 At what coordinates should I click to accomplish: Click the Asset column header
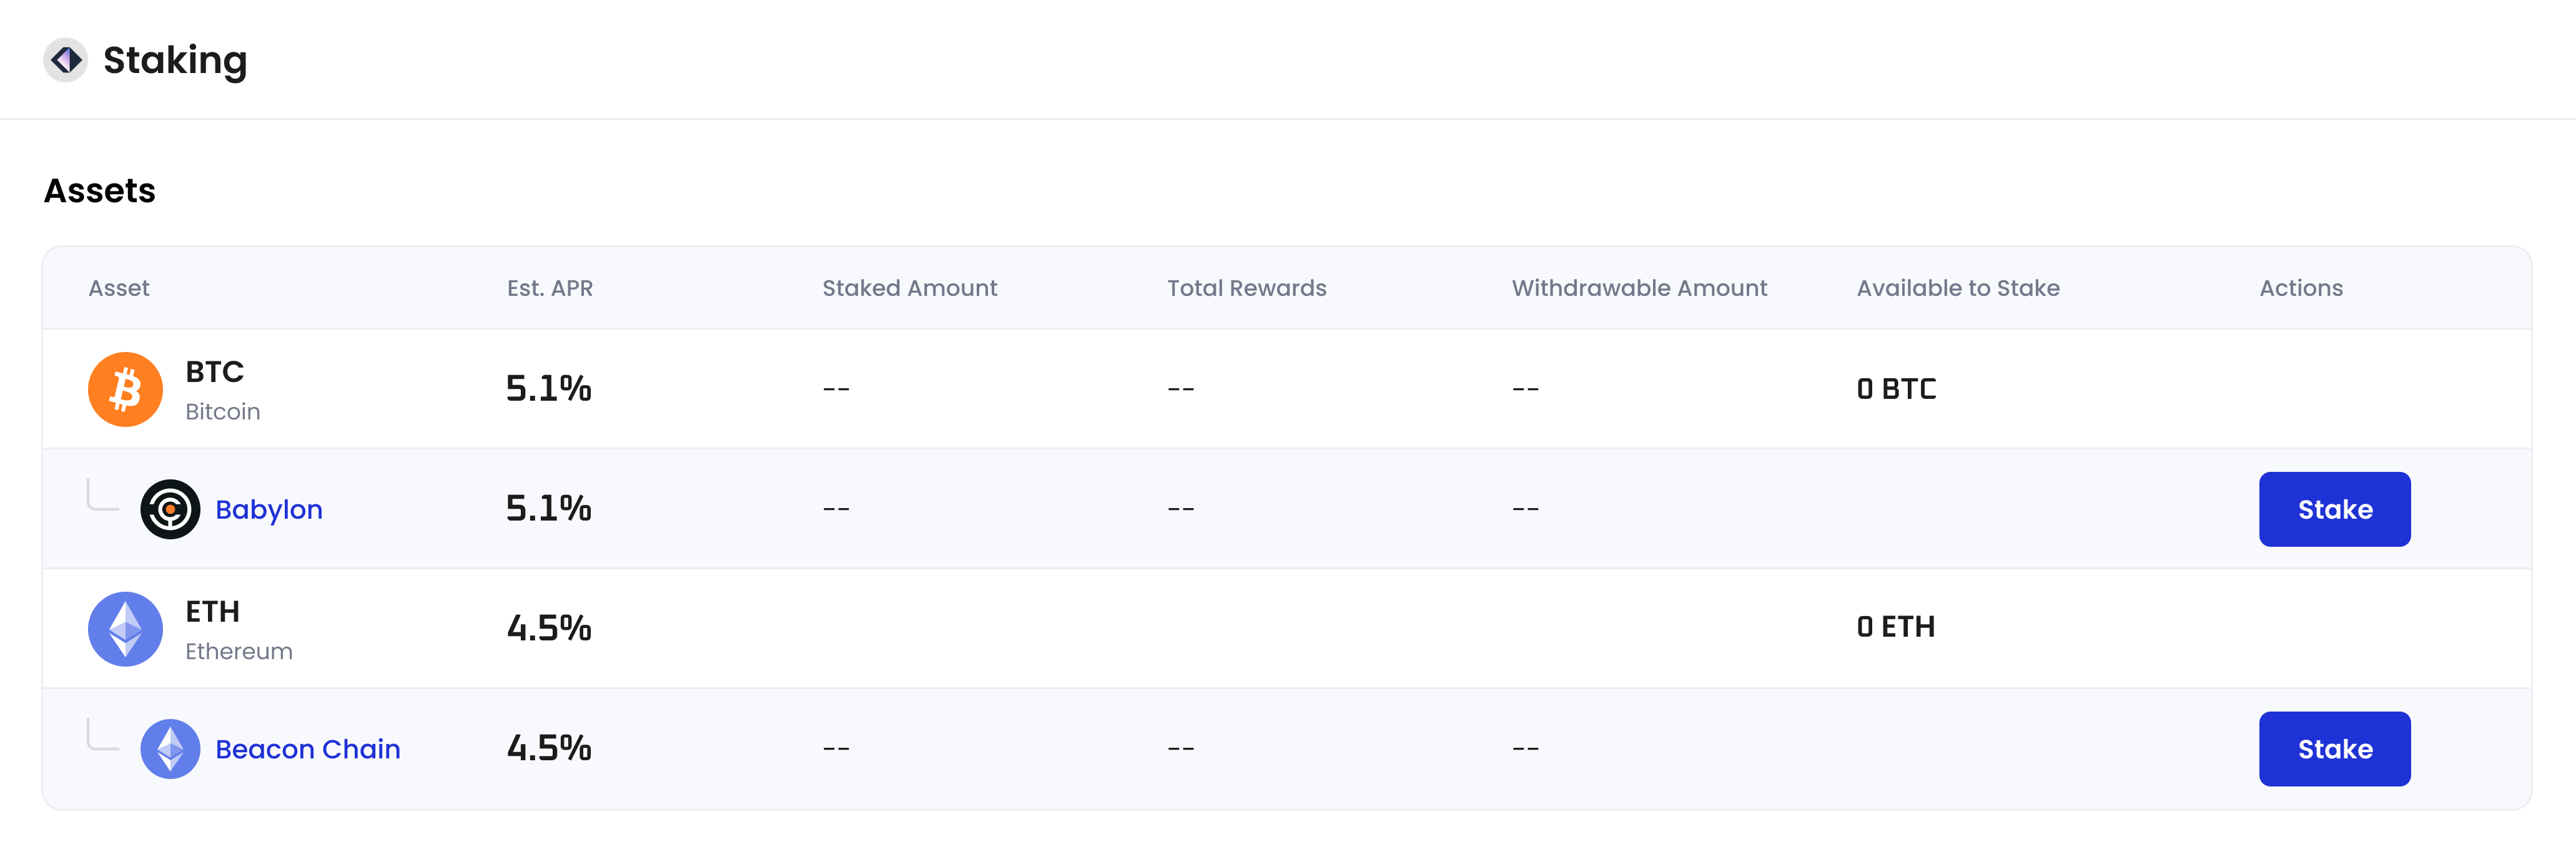pos(119,287)
